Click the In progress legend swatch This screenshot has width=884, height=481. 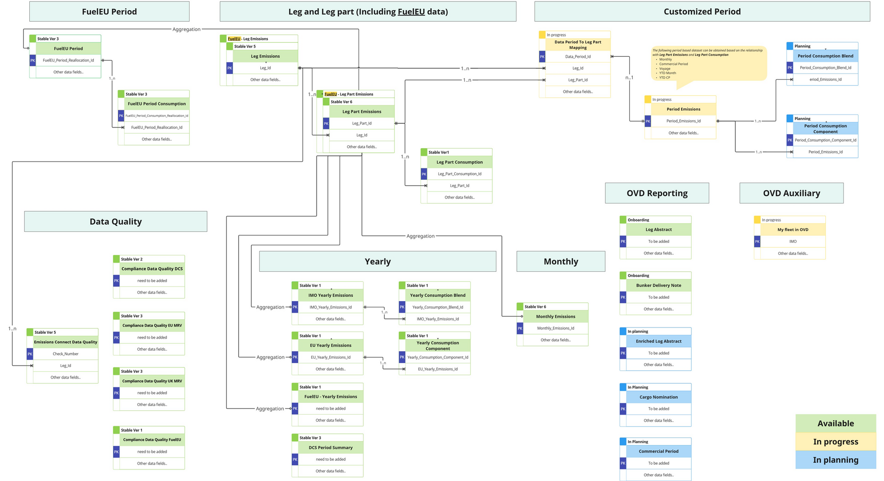(x=836, y=442)
